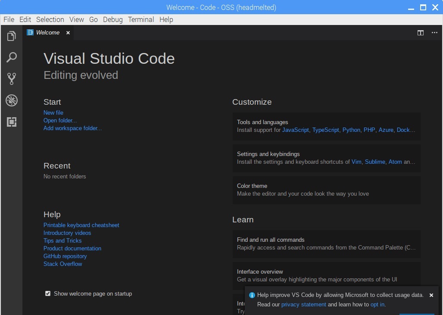This screenshot has width=443, height=315.
Task: Click the Python language support link
Action: point(351,130)
